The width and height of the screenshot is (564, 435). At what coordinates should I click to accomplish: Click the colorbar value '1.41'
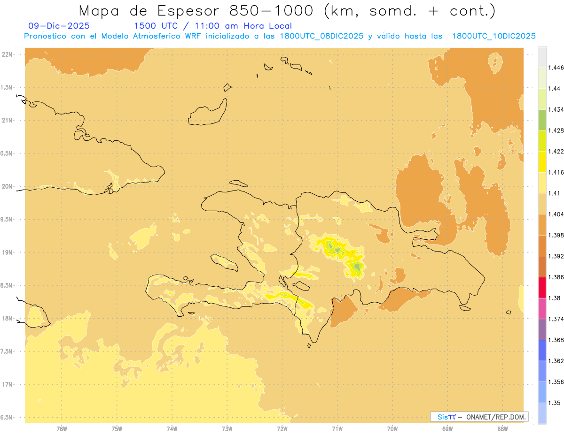[x=555, y=193]
